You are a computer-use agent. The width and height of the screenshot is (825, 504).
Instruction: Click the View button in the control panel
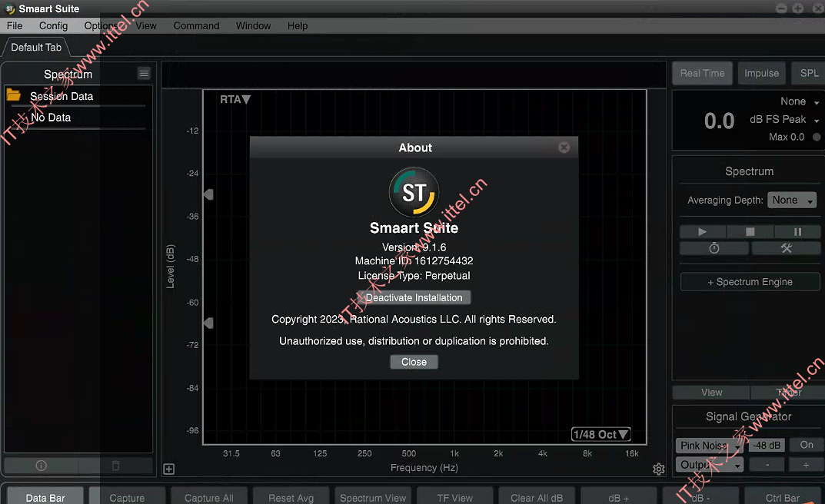coord(711,393)
